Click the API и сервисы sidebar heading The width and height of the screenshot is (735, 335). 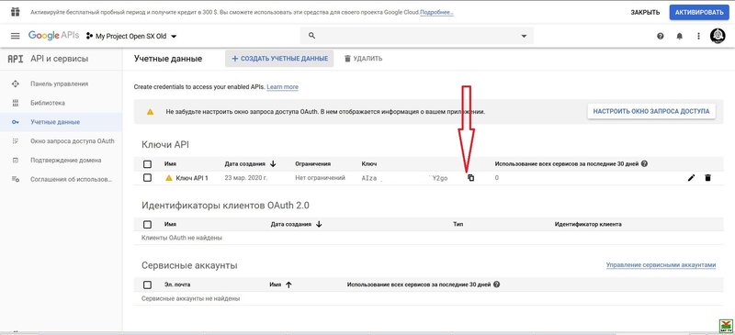(x=59, y=59)
